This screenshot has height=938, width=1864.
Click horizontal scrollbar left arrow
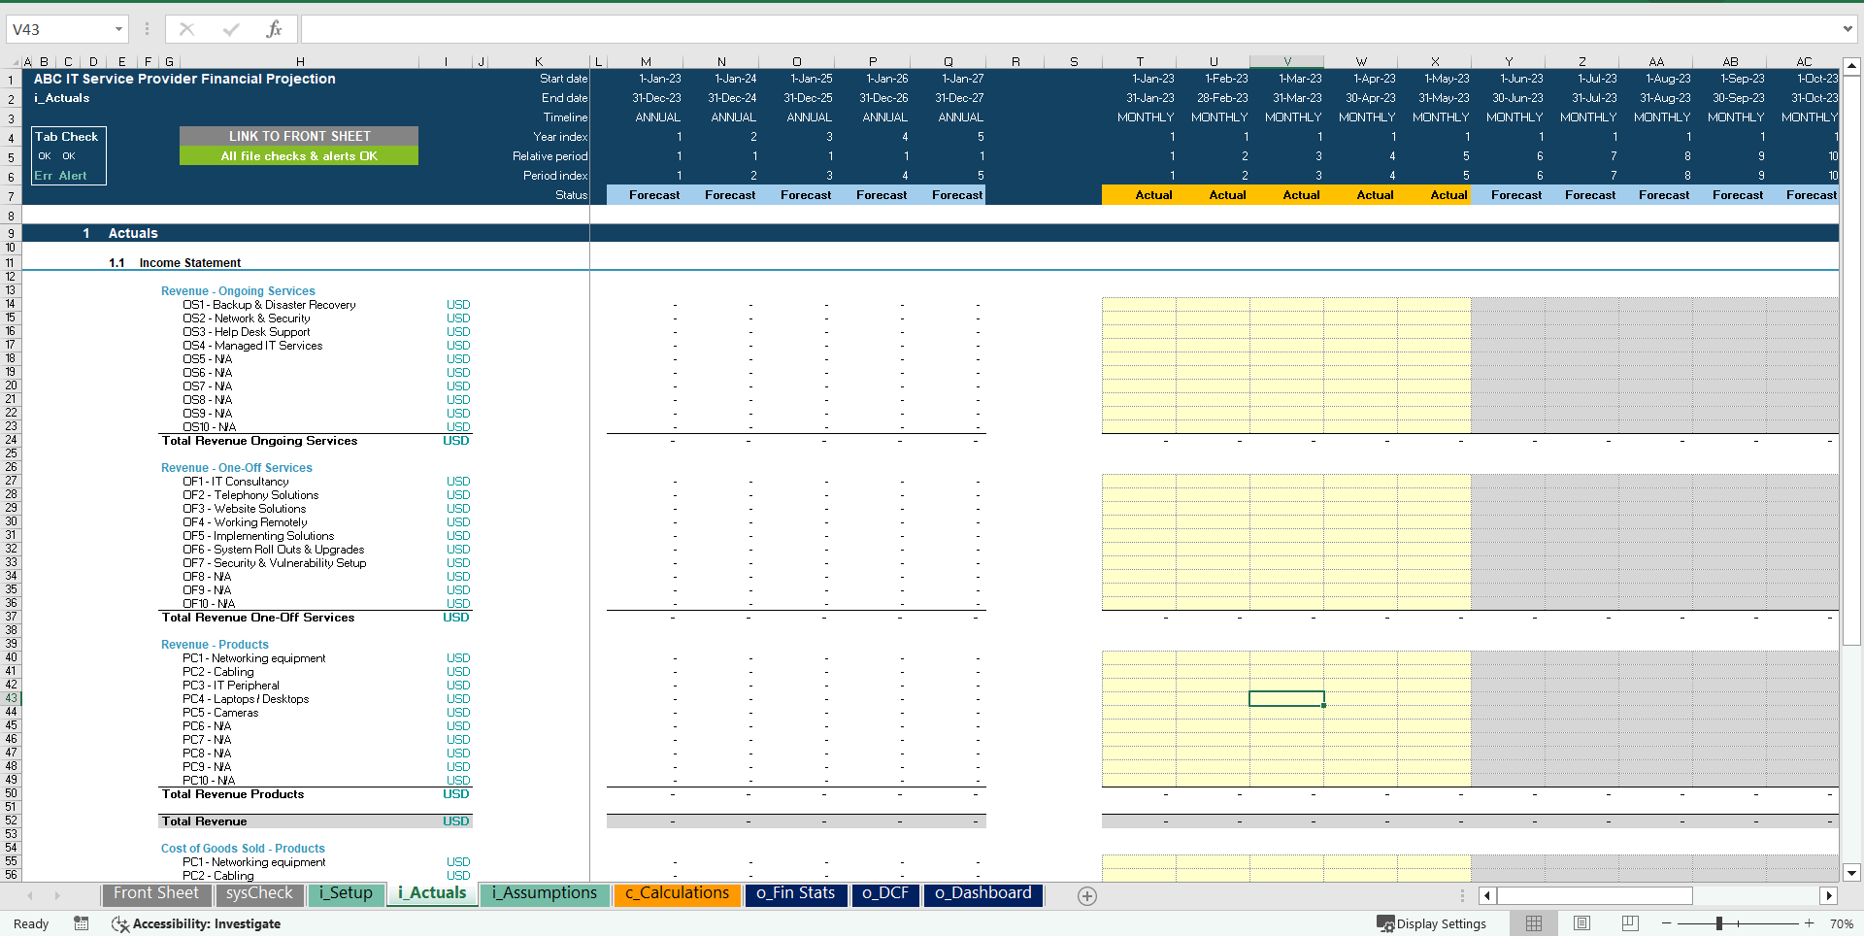1486,895
